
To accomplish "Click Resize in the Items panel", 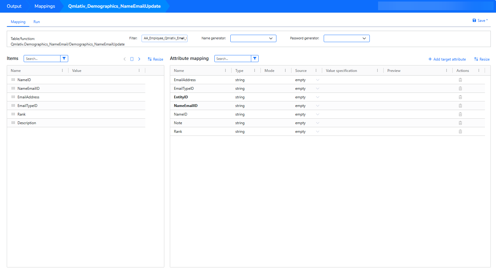I will [x=155, y=59].
